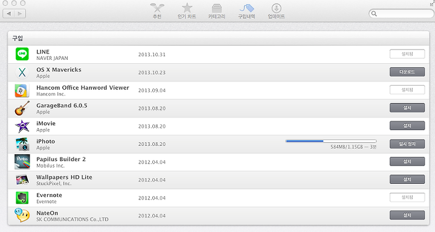Viewport: 435px width, 232px height.
Task: Click the Hancom Office Hanword Viewer icon
Action: click(22, 90)
